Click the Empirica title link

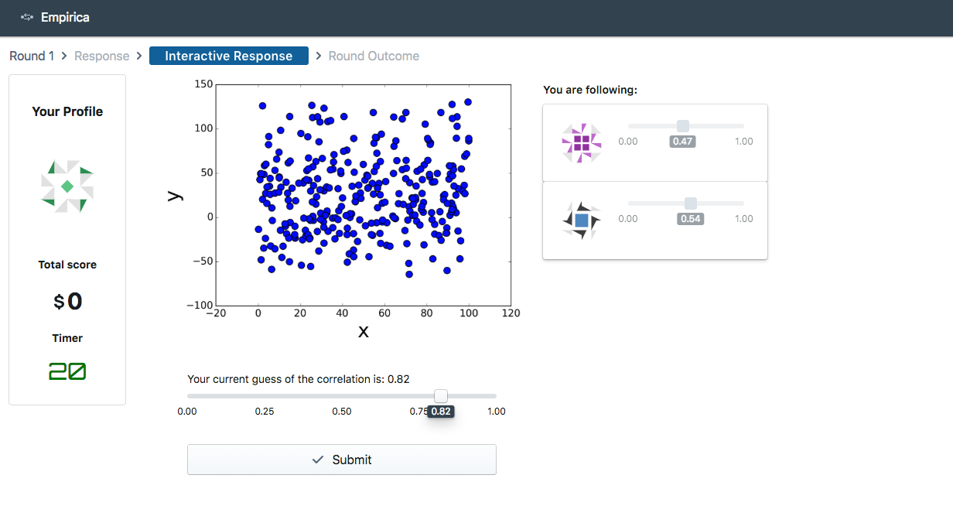coord(65,17)
